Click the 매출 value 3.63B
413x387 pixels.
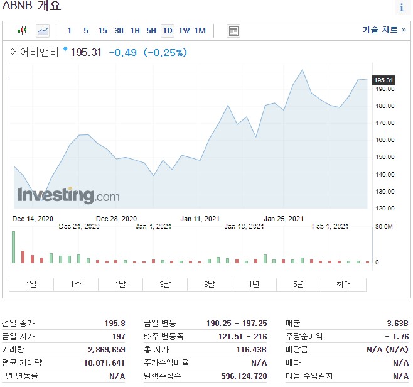(x=397, y=323)
